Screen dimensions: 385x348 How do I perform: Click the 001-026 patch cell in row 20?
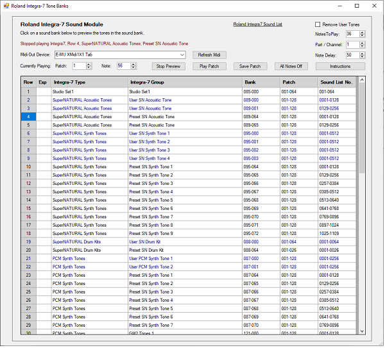click(x=299, y=250)
